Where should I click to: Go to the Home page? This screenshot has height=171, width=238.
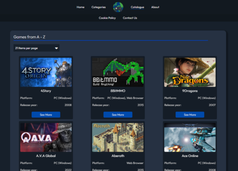tap(80, 7)
